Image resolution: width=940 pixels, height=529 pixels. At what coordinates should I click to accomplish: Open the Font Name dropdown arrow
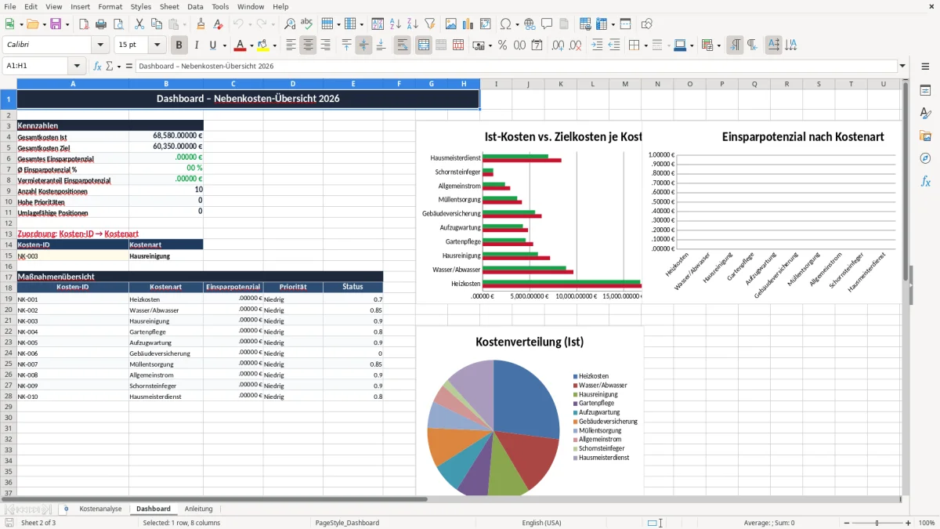(102, 45)
